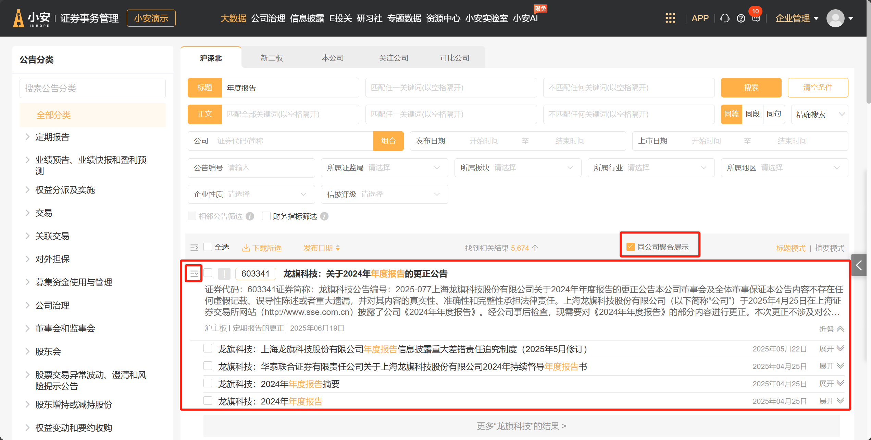Screen dimensions: 871x440
Task: Click the 清空条件 button
Action: (818, 88)
